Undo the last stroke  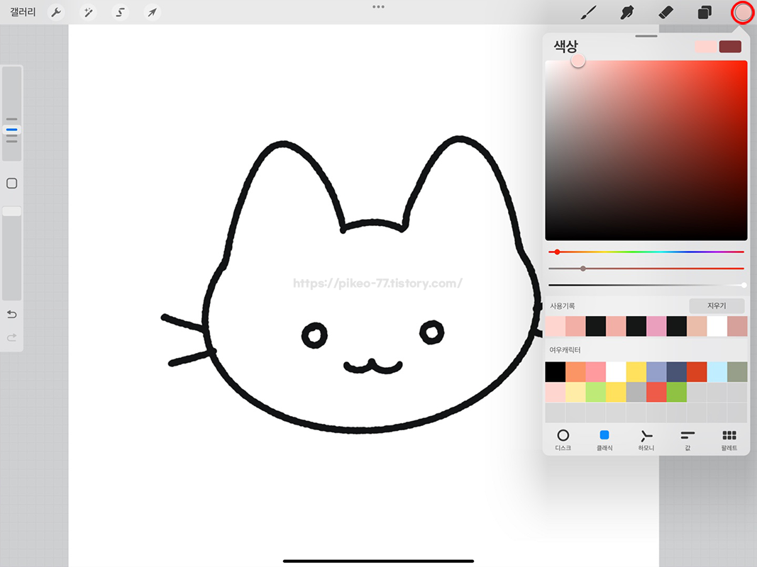coord(11,315)
